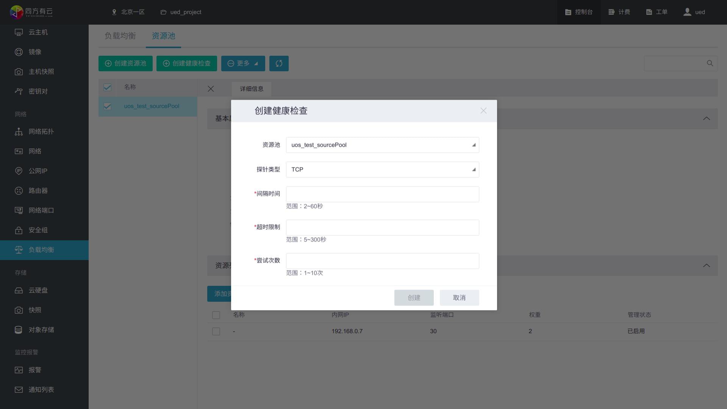Select the 镜像 icon in sidebar

click(x=19, y=52)
